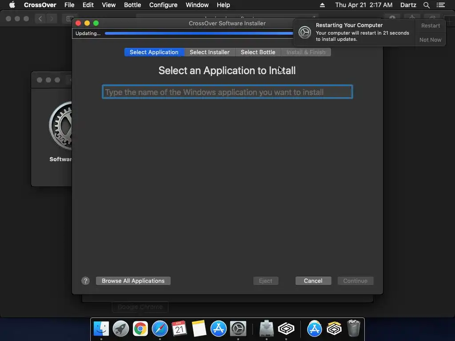Open Safari compass icon in Dock

160,329
